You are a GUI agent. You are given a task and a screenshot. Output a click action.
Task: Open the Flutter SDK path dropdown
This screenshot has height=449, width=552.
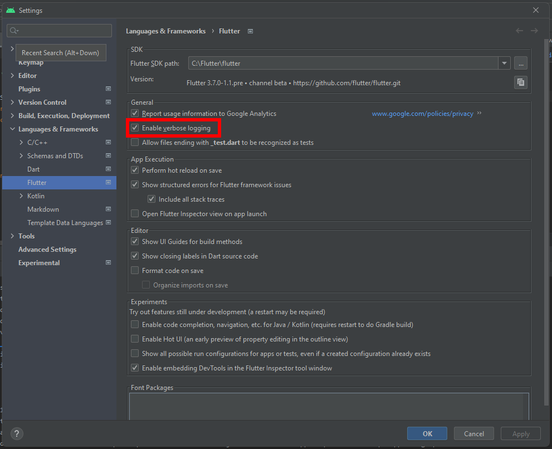pyautogui.click(x=504, y=63)
